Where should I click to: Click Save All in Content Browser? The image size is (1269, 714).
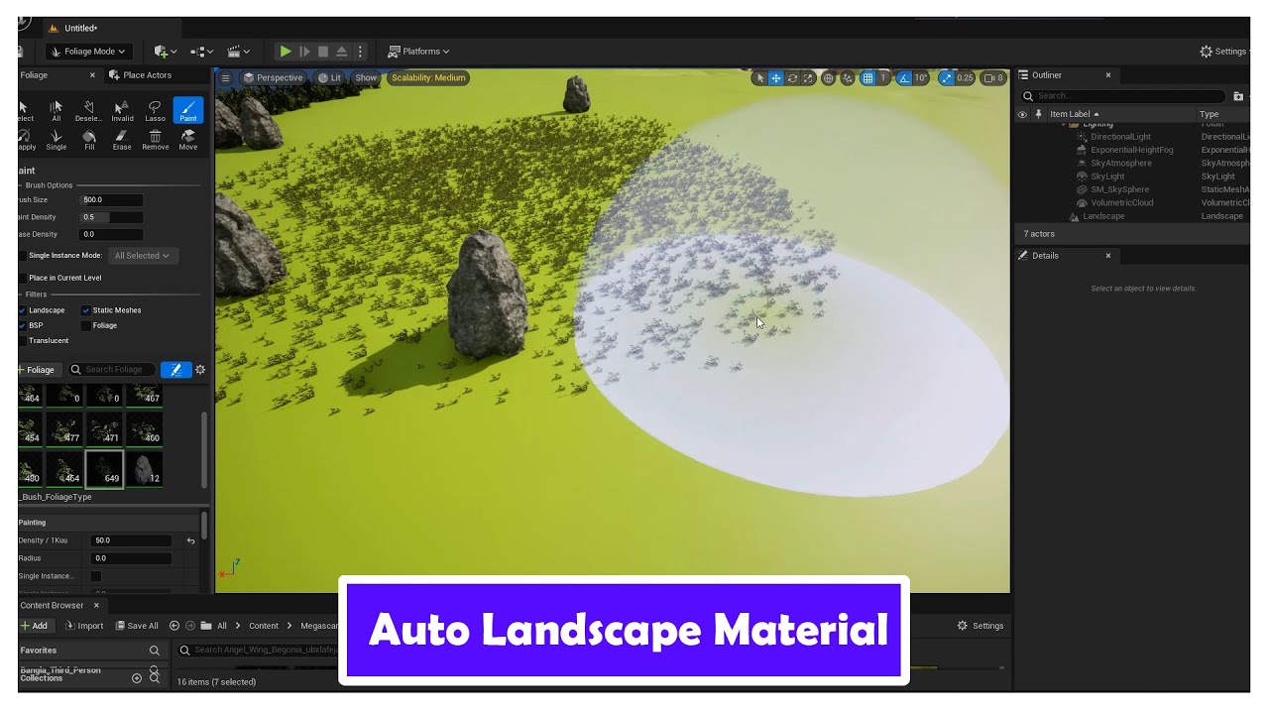click(x=137, y=626)
